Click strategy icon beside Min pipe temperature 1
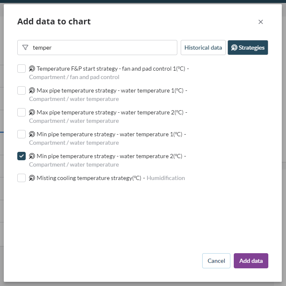 tap(32, 134)
